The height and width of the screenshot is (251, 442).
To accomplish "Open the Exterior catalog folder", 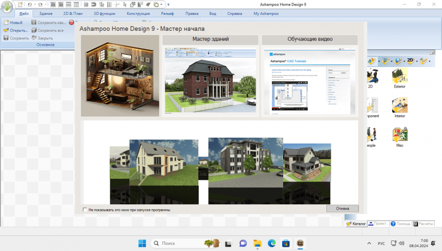I will click(x=399, y=77).
